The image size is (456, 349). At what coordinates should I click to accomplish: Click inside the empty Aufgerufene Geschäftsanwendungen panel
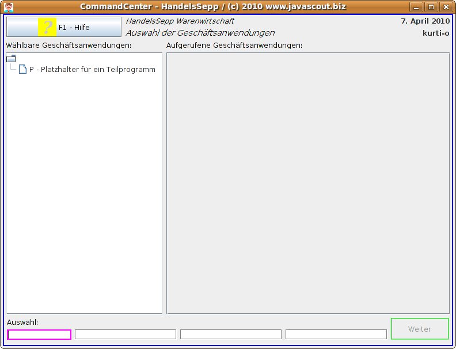click(307, 183)
